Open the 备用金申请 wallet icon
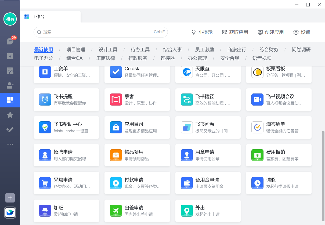This screenshot has width=325, height=225. coord(187,183)
